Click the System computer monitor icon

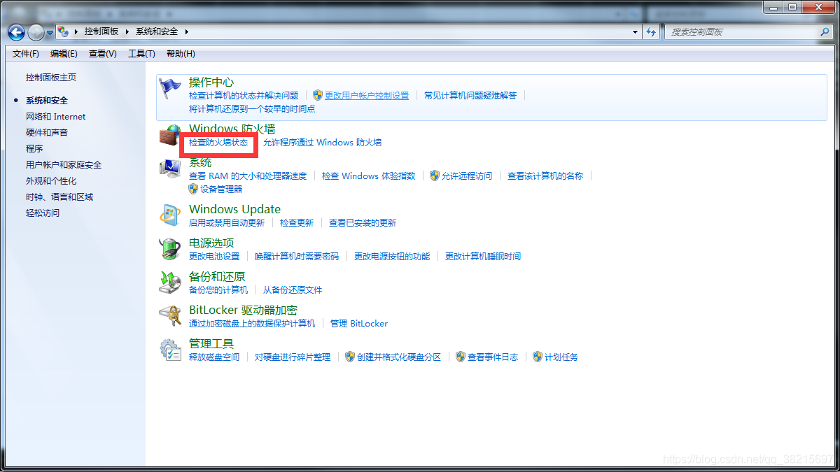pyautogui.click(x=170, y=169)
